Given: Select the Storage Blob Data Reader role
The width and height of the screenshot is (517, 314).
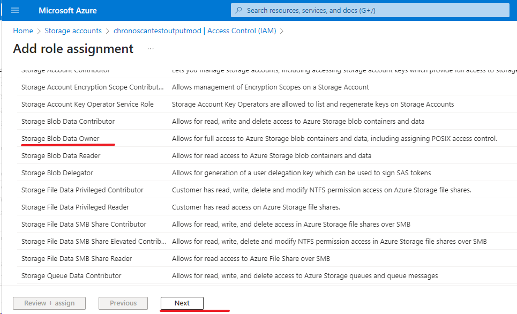Looking at the screenshot, I should [61, 155].
